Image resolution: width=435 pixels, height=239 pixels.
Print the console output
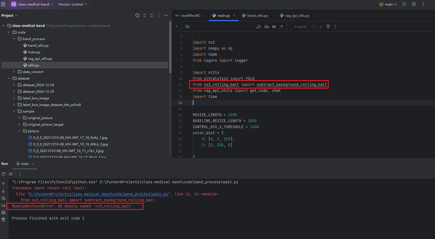3,212
